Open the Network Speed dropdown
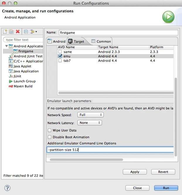 click(x=91, y=115)
